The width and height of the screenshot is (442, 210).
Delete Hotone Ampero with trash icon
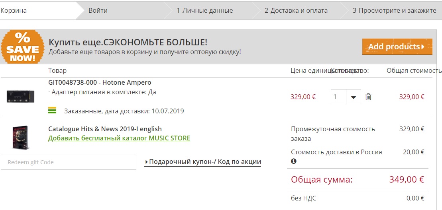coord(368,97)
